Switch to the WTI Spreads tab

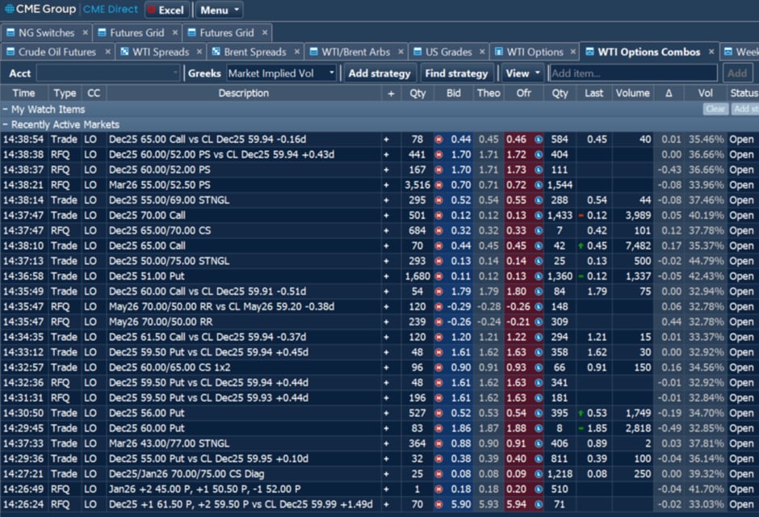[161, 52]
